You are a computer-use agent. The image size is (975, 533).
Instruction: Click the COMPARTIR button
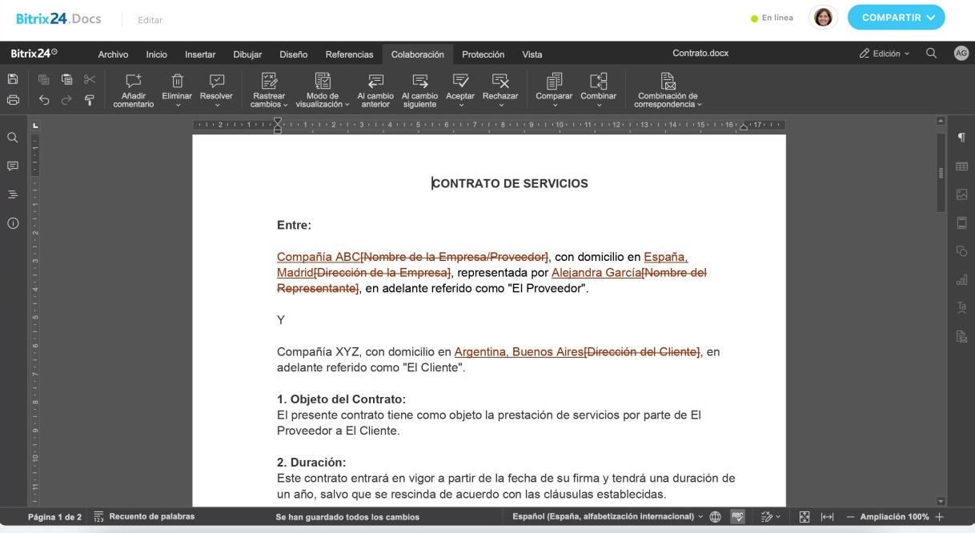[896, 18]
